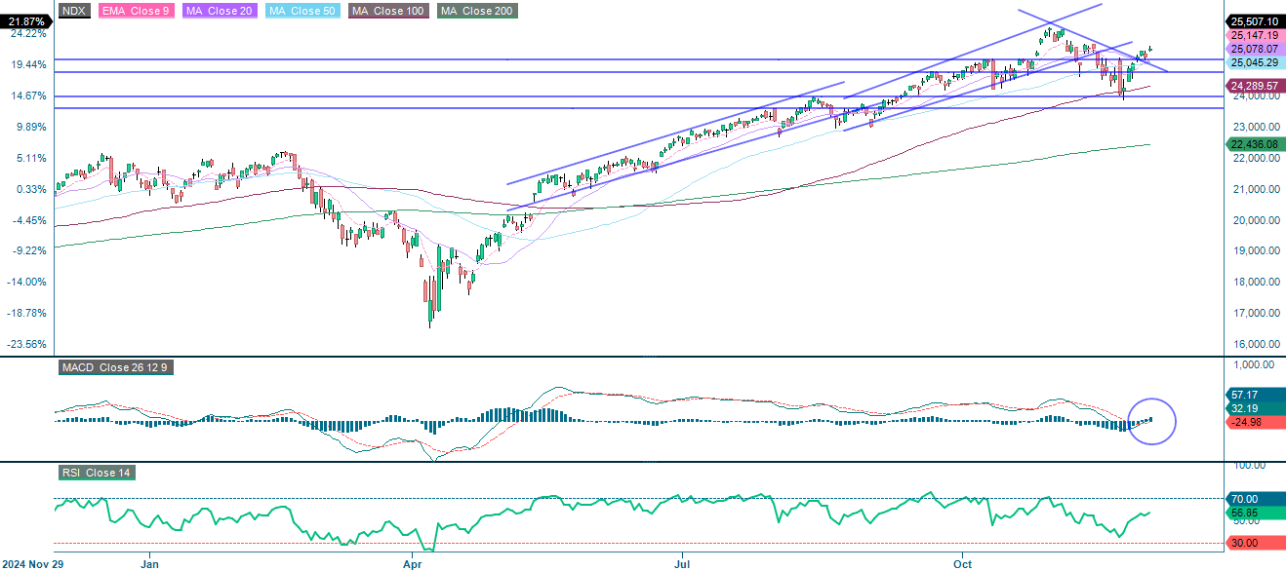Expand the NDX symbol legend entry

[x=72, y=12]
